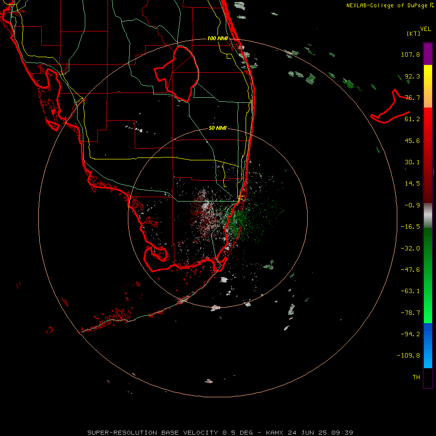Click the -32.0 scale value
436x436 pixels.
[410, 249]
